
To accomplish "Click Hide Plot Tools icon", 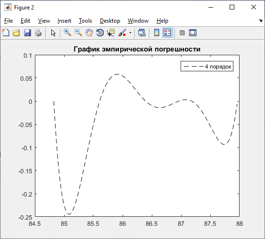I will [x=182, y=33].
